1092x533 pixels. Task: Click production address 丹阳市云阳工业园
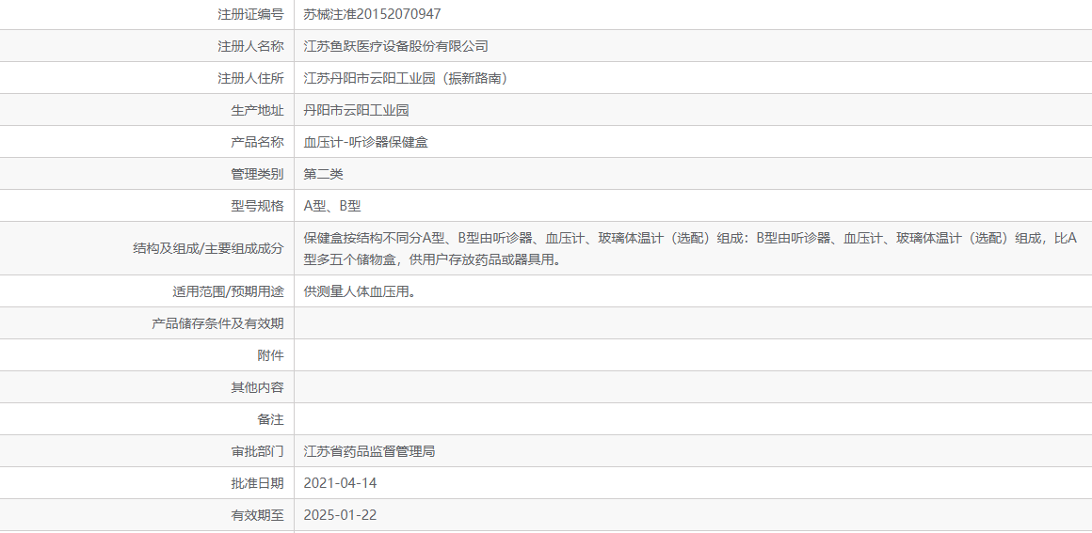357,110
